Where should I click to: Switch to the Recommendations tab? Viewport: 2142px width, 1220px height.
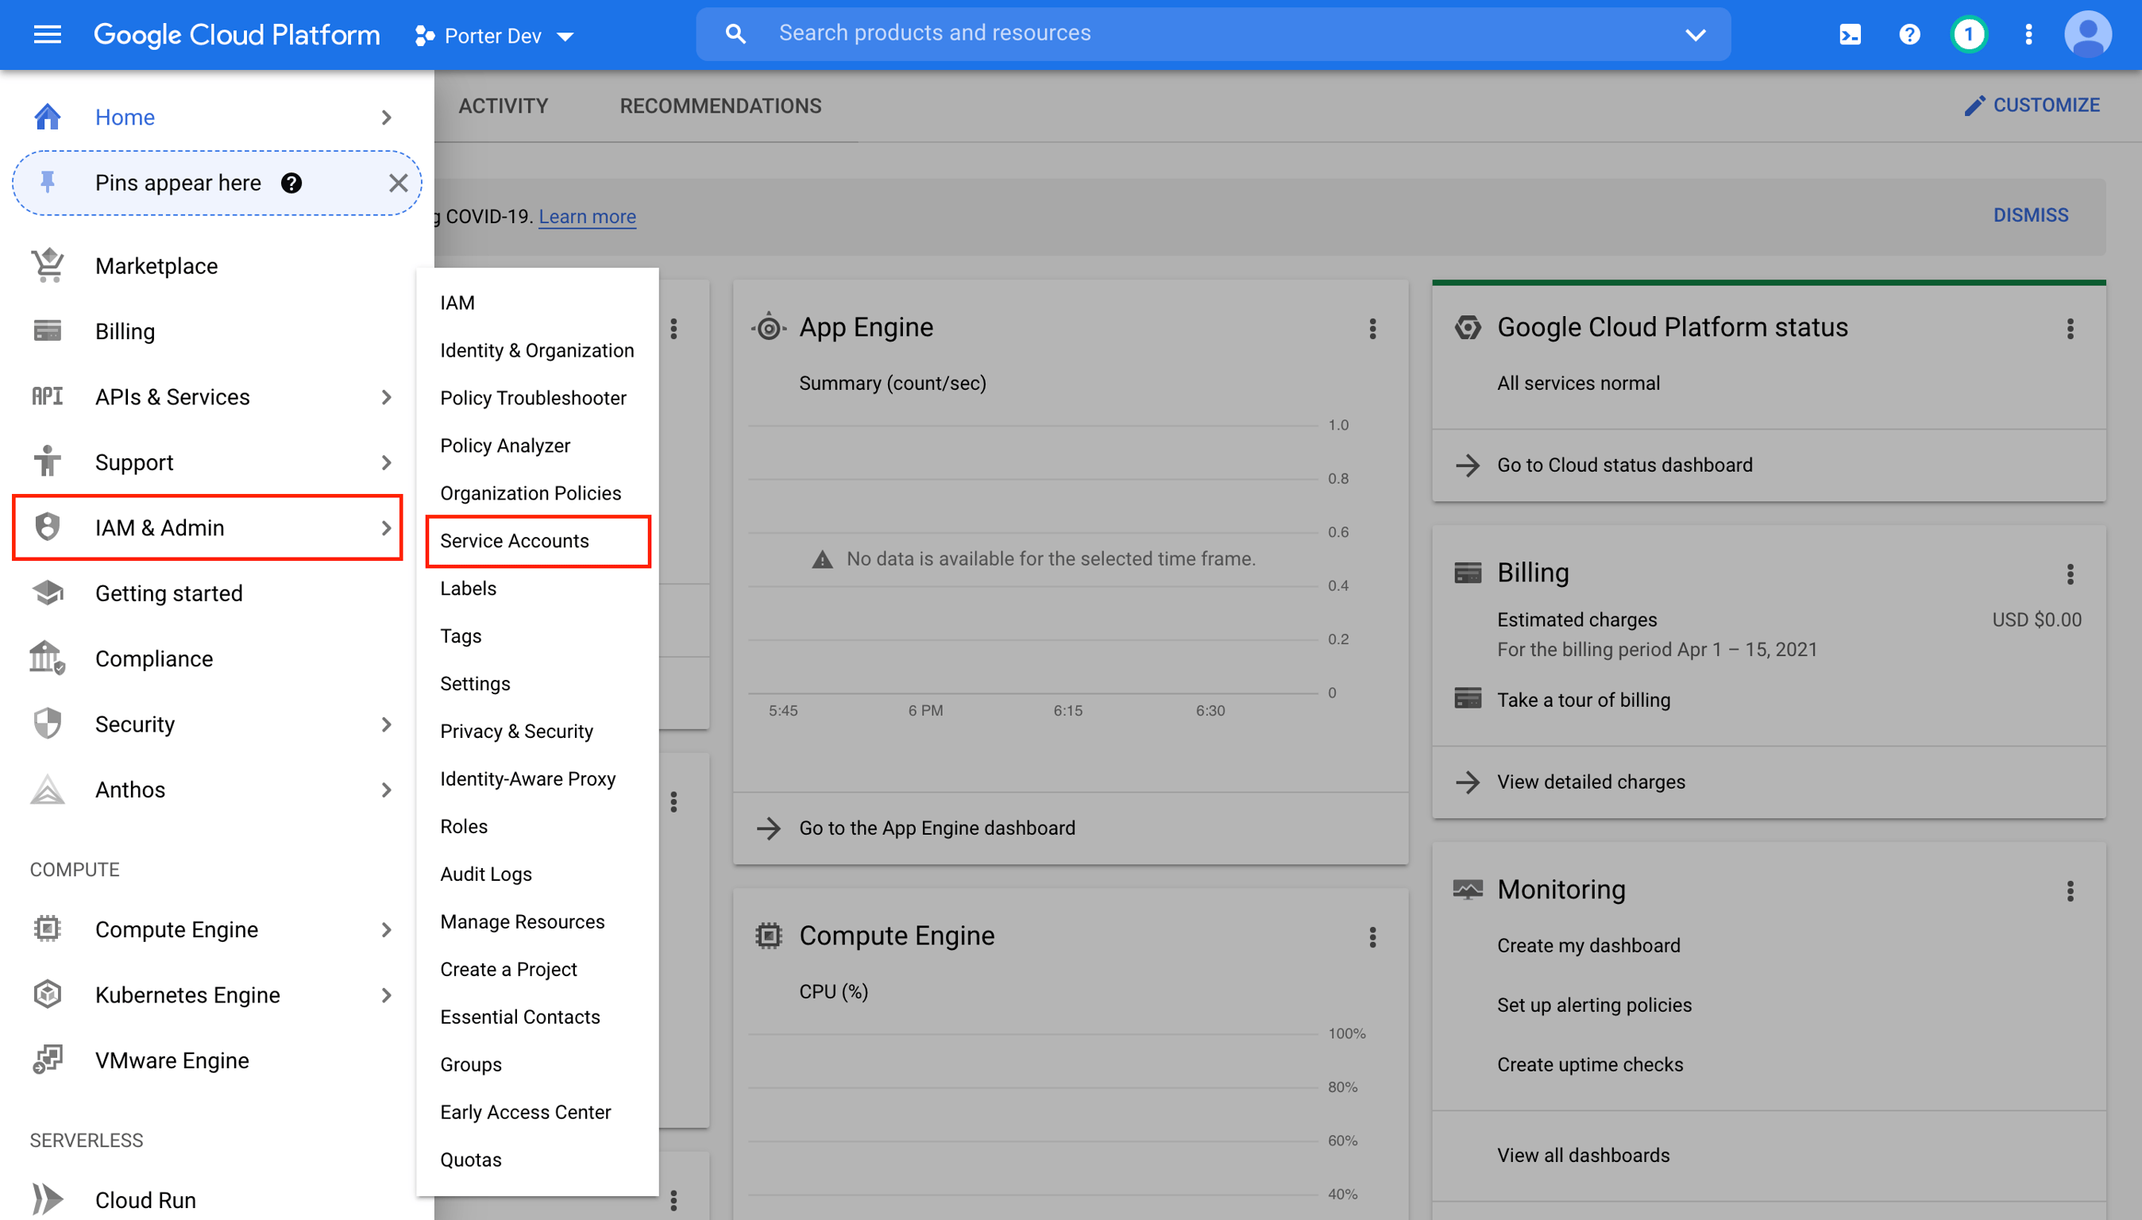tap(720, 106)
